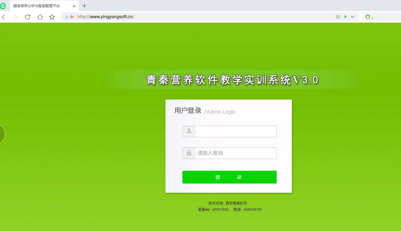Click the user avatar icon in username field

tap(189, 131)
